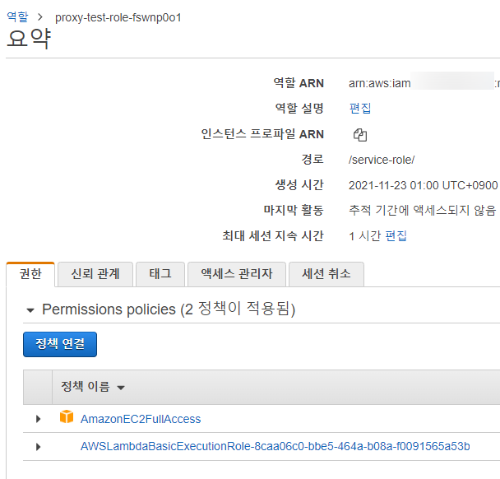Click 편집 link for 역할 설명
Screen dimensions: 500x479
[360, 108]
